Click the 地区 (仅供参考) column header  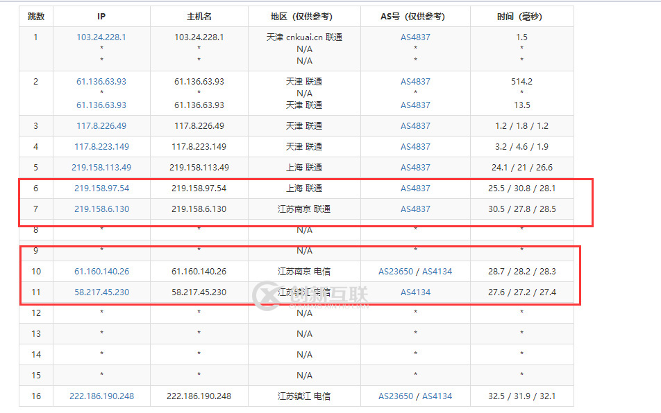coord(304,17)
